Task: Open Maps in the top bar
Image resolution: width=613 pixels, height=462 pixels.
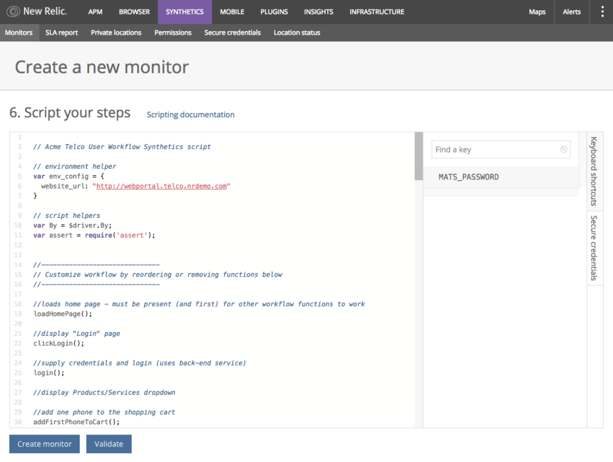Action: pos(537,12)
